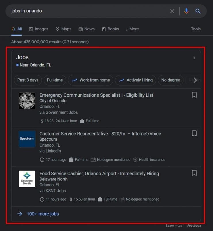Click the blue magnifying glass search icon
This screenshot has height=231, width=213.
pos(198,11)
